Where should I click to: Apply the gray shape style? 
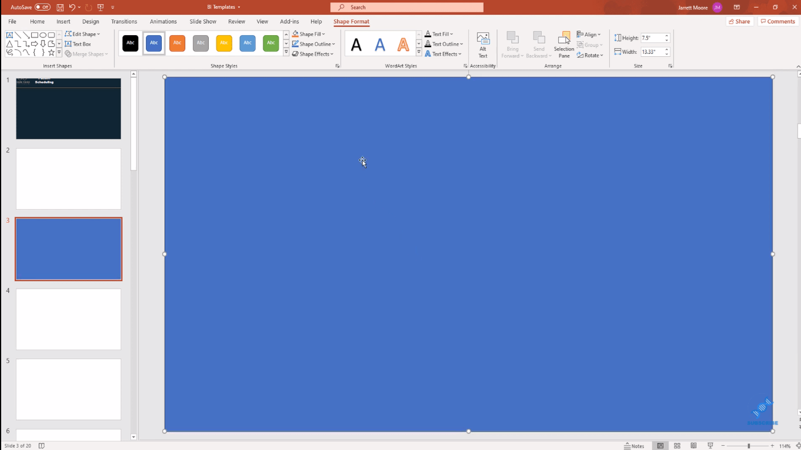(x=201, y=43)
